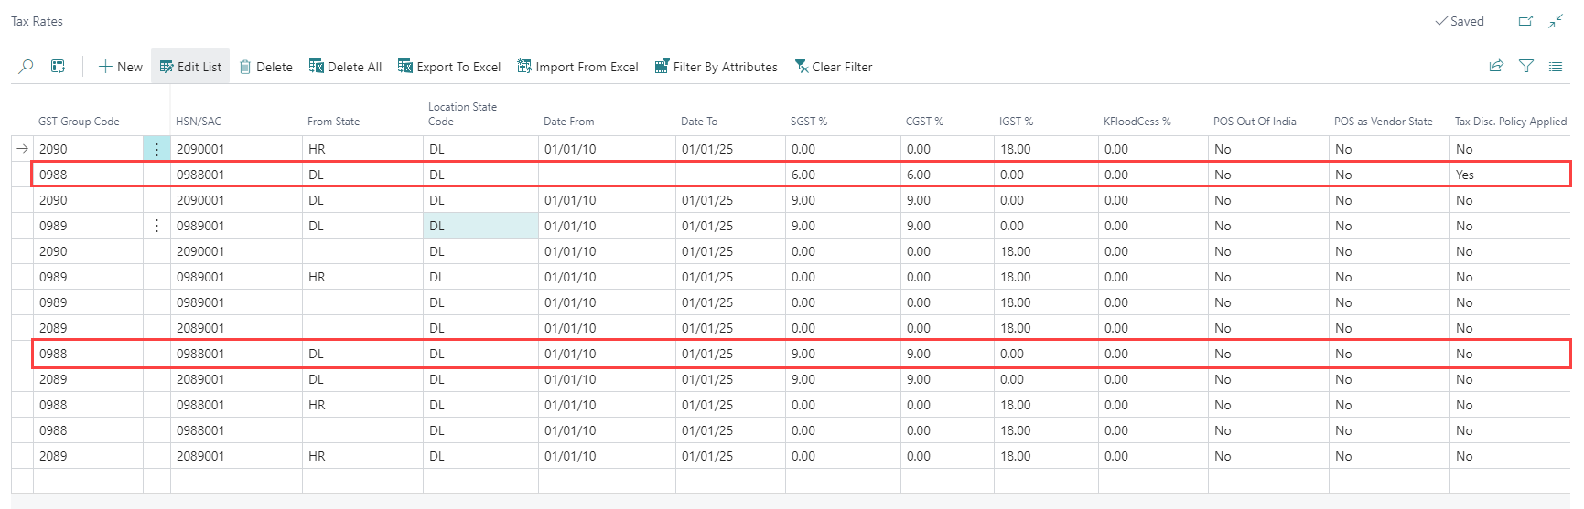Click New to add a tax rate

click(x=121, y=67)
